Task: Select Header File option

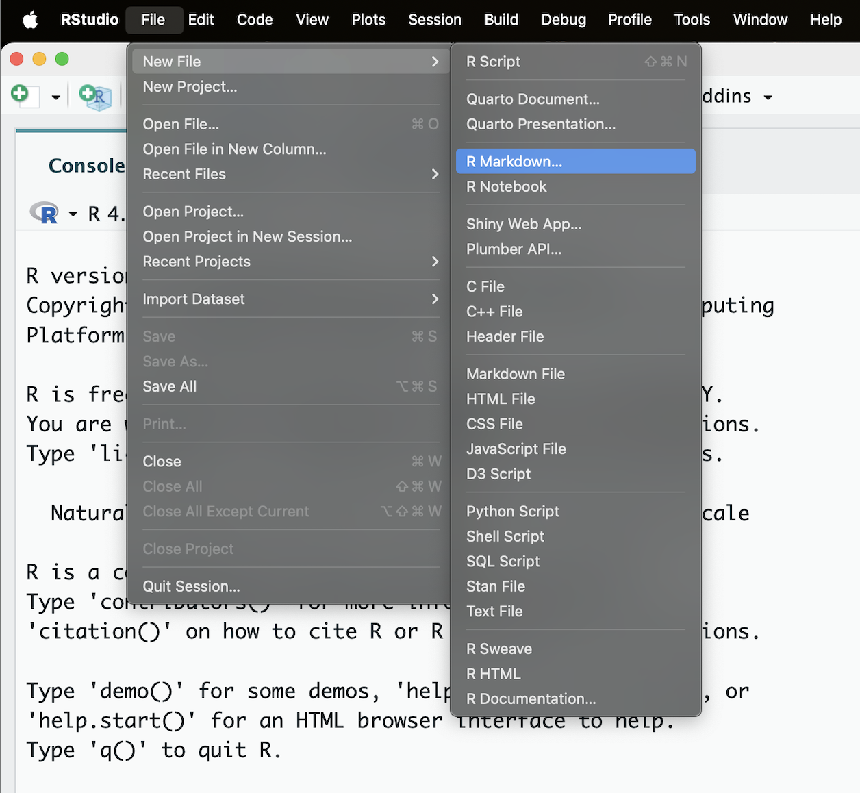Action: 576,336
